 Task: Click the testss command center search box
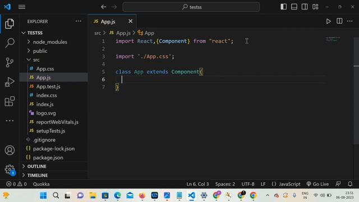(x=191, y=7)
